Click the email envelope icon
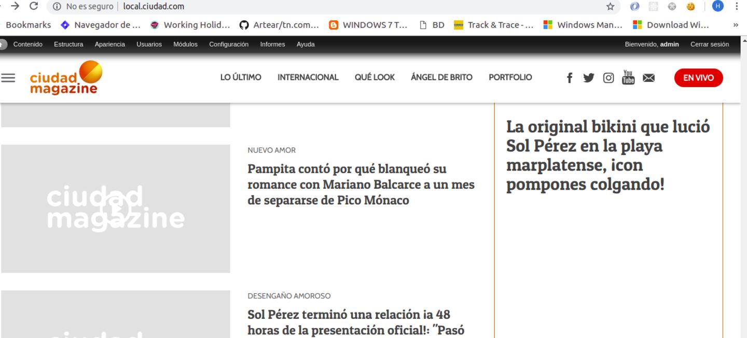Image resolution: width=747 pixels, height=338 pixels. pos(648,78)
